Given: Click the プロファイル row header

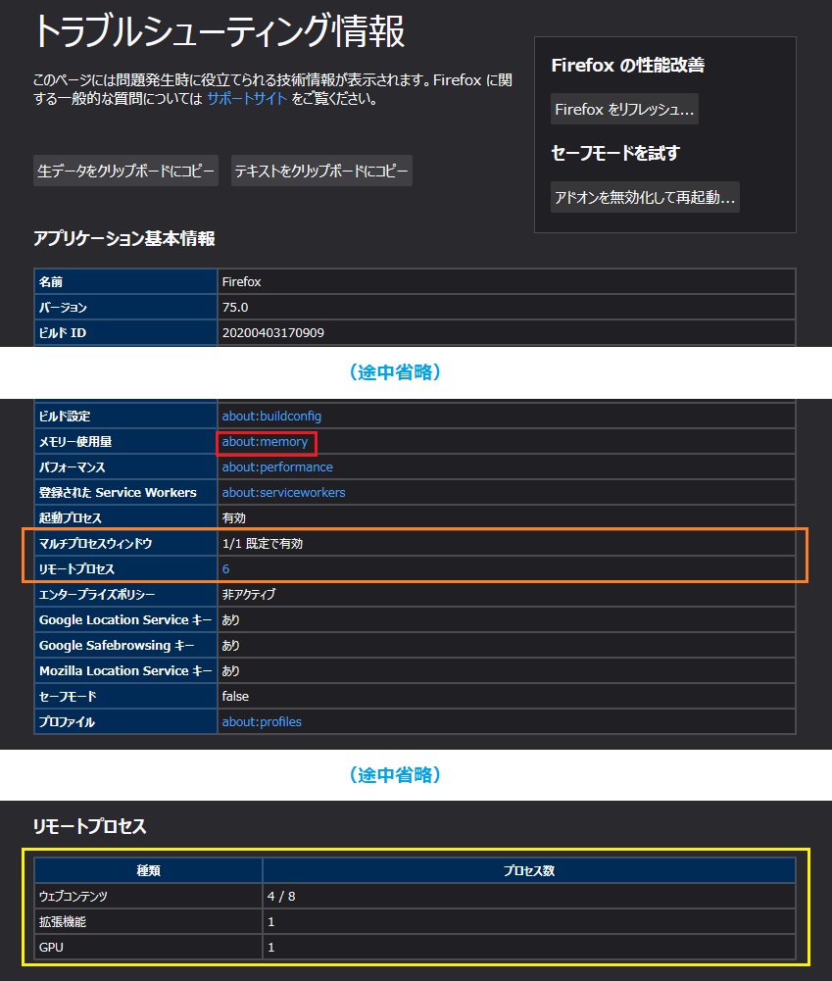Looking at the screenshot, I should [x=125, y=721].
